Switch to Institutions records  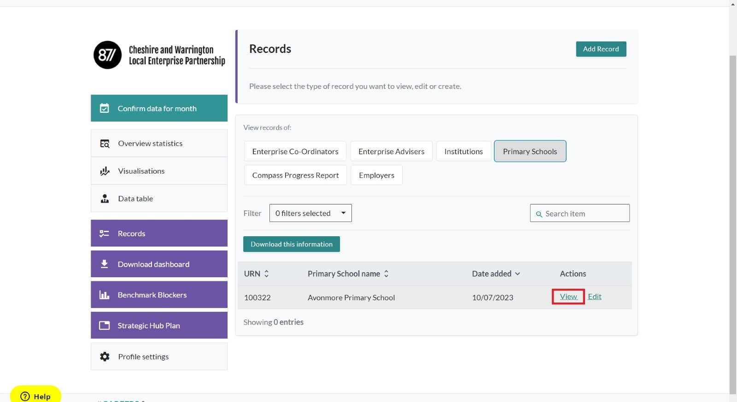coord(464,151)
